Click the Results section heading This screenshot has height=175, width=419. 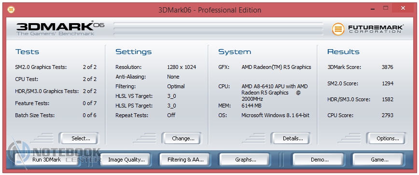[x=343, y=52]
